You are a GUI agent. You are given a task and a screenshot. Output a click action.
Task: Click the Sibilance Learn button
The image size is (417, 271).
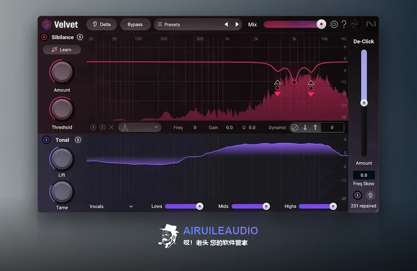click(x=62, y=50)
